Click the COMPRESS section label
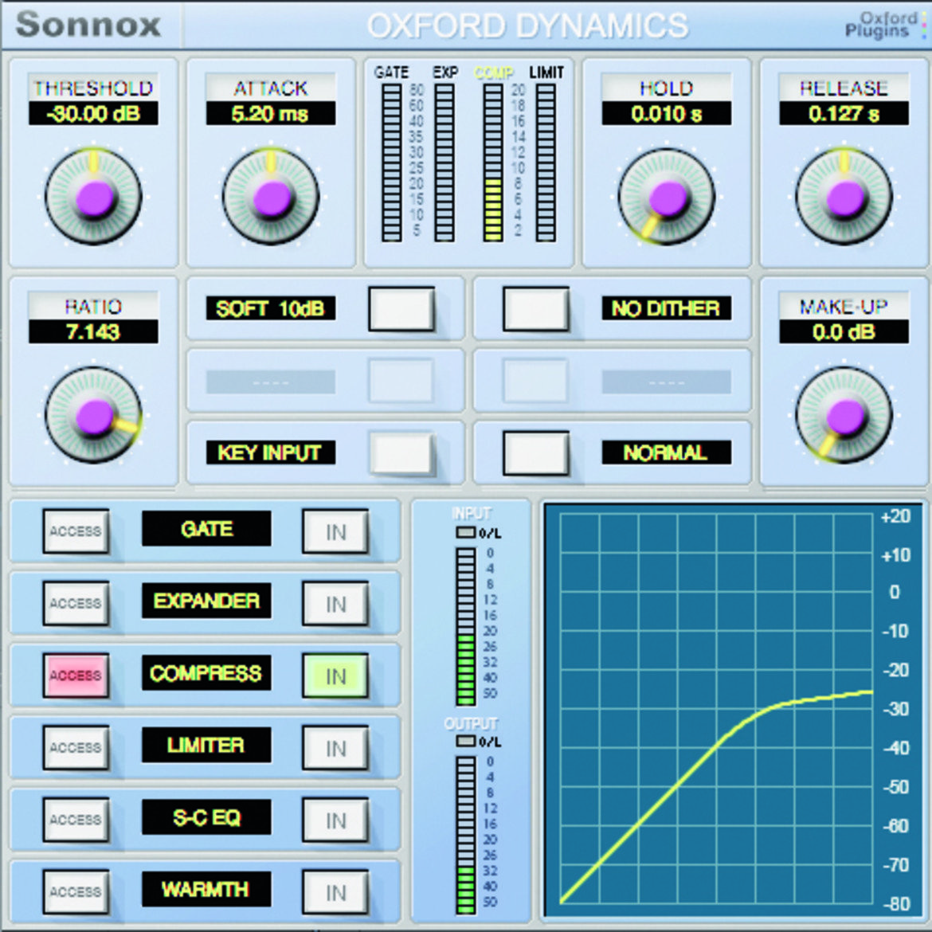Image resolution: width=932 pixels, height=932 pixels. coord(206,673)
